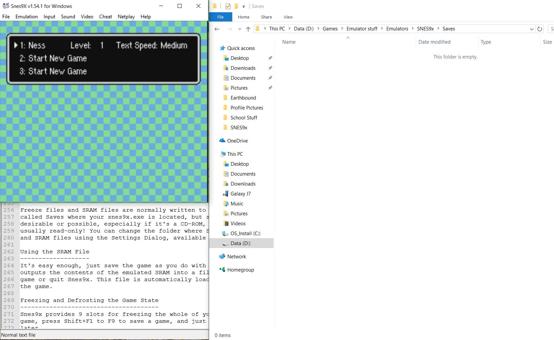Open the Netplay menu in Snes9X
Image resolution: width=554 pixels, height=340 pixels.
(x=126, y=17)
